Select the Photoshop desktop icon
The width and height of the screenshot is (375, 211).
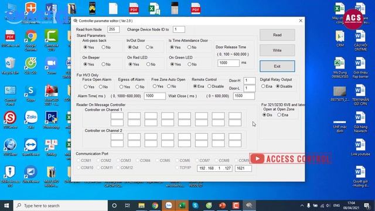51,120
